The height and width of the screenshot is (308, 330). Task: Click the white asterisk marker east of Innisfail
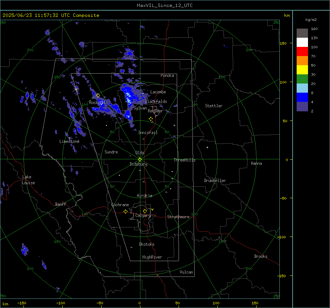pos(174,126)
